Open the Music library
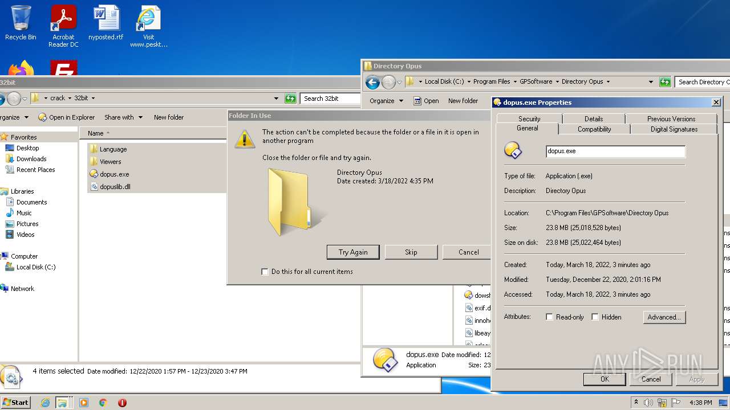This screenshot has height=410, width=730. [24, 213]
